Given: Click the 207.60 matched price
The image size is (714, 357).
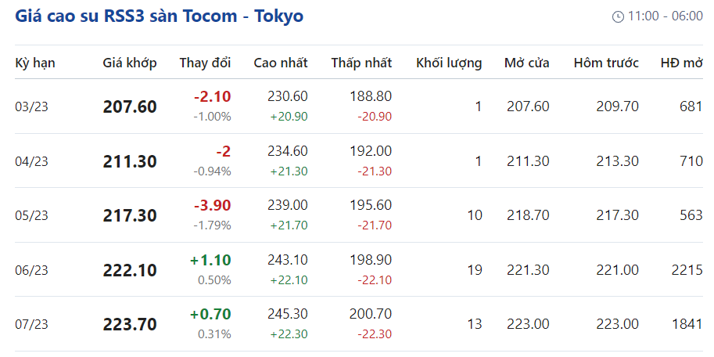Looking at the screenshot, I should click(130, 106).
